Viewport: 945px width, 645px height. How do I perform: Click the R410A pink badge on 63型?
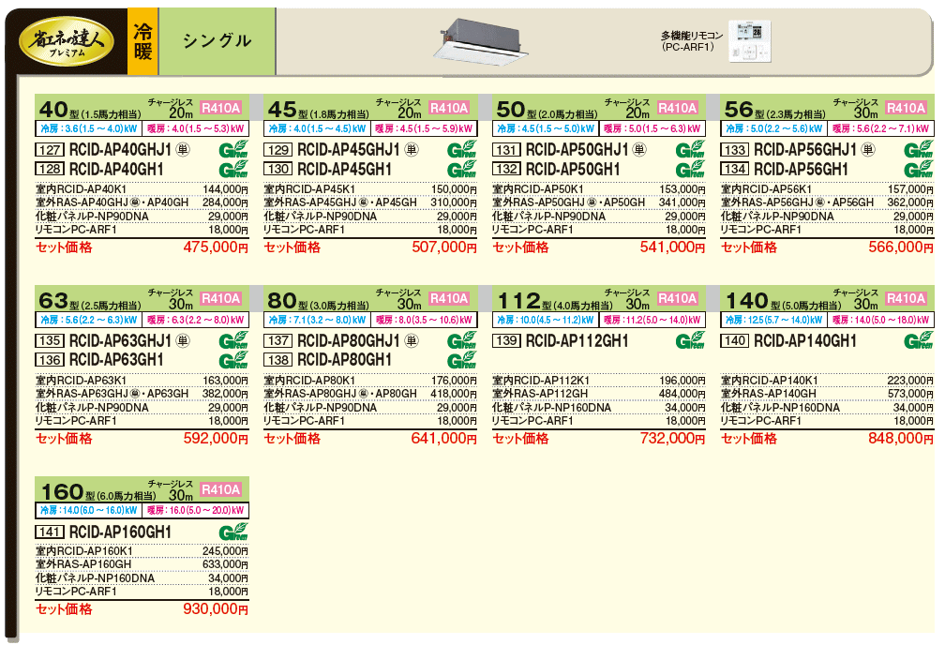click(220, 298)
